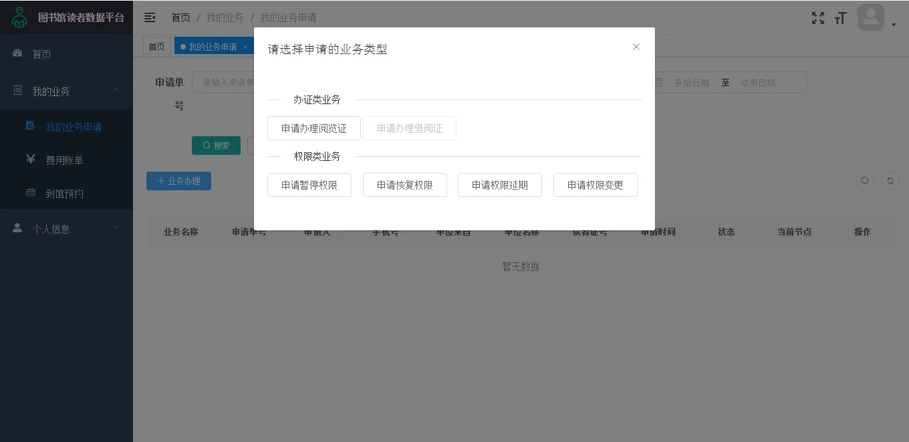Click the 业务名称 column header
This screenshot has width=909, height=442.
click(x=180, y=232)
